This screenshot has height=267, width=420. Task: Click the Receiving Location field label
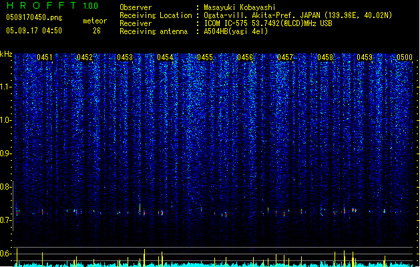(156, 15)
